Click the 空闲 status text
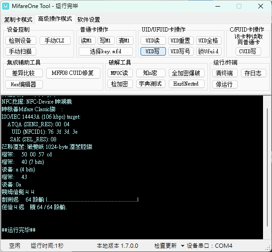272x252 pixels. [15, 245]
